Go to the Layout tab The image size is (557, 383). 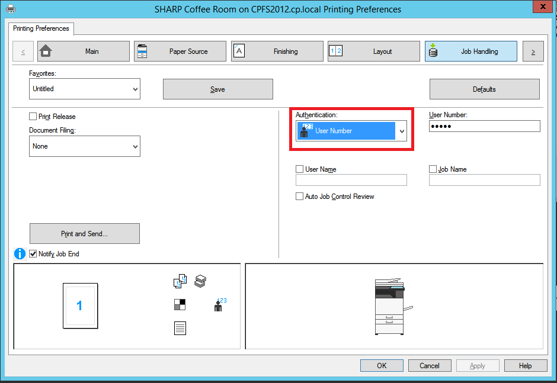374,52
